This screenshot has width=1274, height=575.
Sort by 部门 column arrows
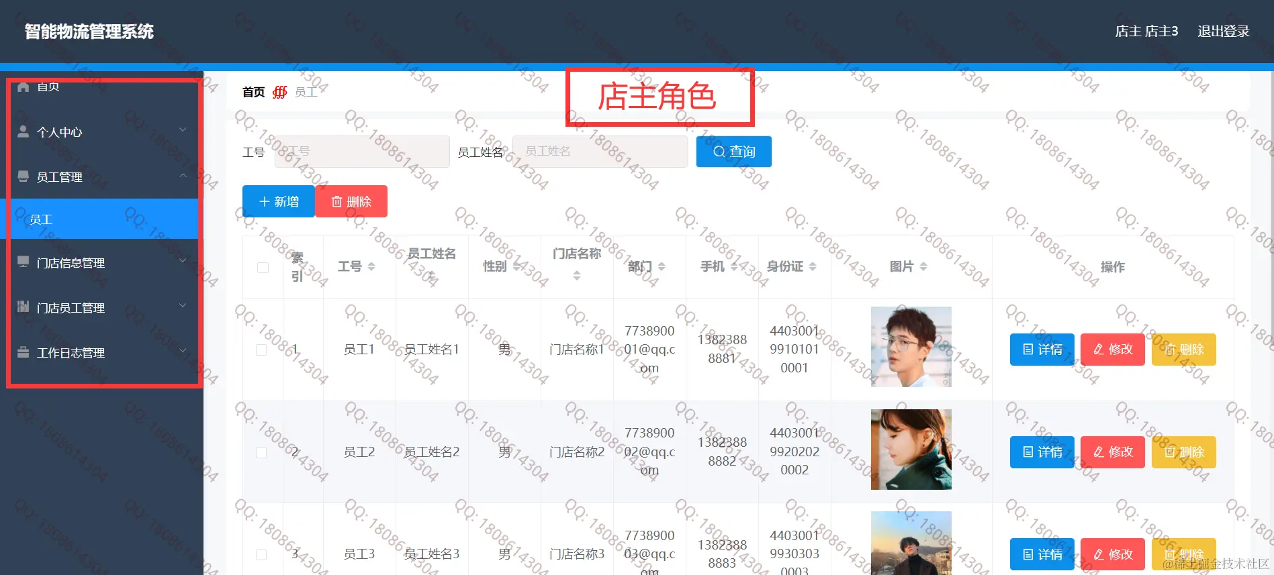pos(662,267)
